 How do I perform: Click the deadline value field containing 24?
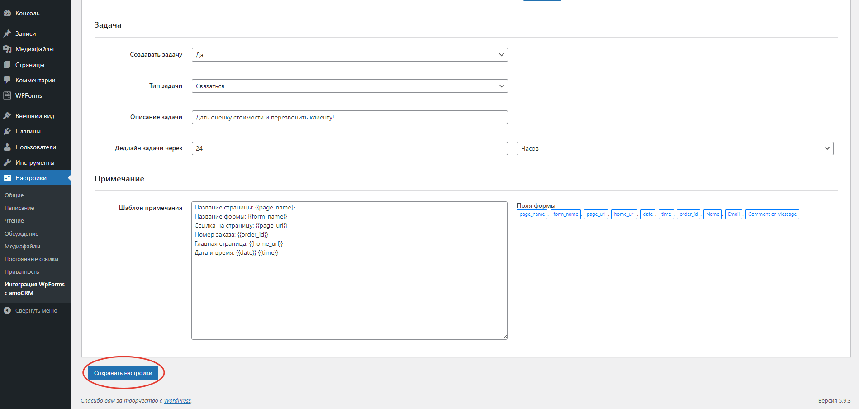(349, 148)
